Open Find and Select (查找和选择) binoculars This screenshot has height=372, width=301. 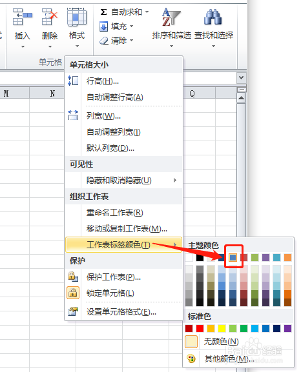tap(213, 27)
